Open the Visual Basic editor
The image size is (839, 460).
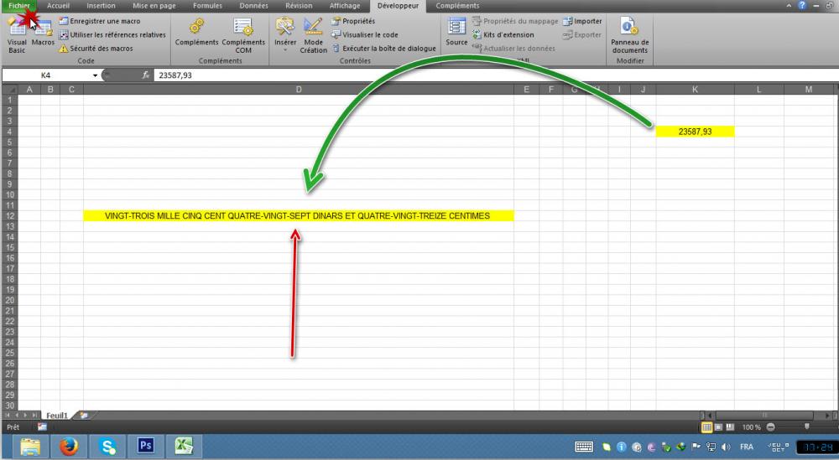point(17,34)
